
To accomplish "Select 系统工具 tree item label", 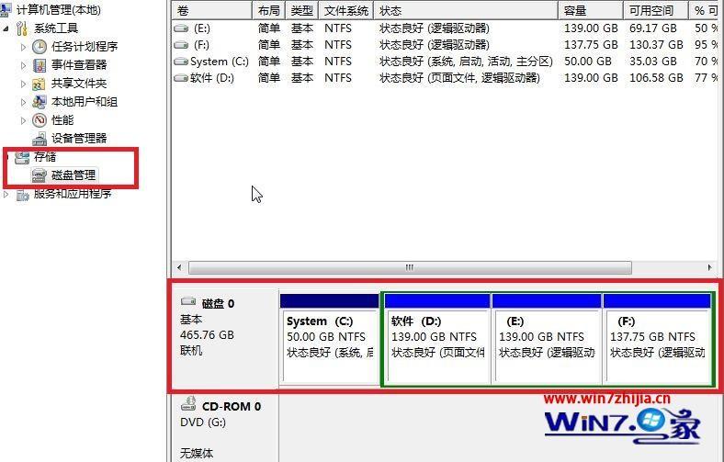I will coord(56,28).
